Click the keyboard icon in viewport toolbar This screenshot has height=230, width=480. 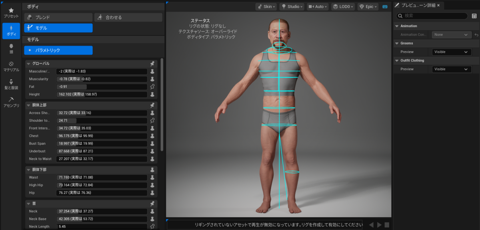(x=385, y=7)
